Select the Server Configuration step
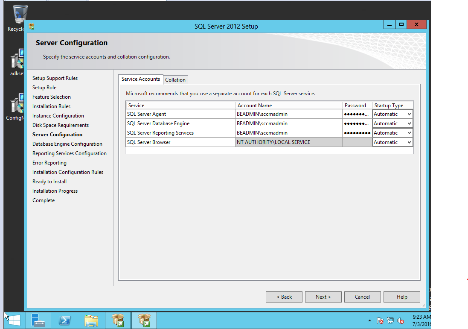 pyautogui.click(x=57, y=135)
